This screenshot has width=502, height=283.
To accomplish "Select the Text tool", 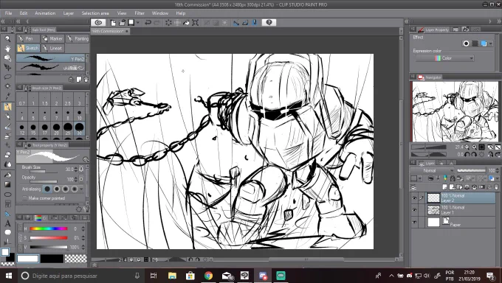I will click(7, 223).
